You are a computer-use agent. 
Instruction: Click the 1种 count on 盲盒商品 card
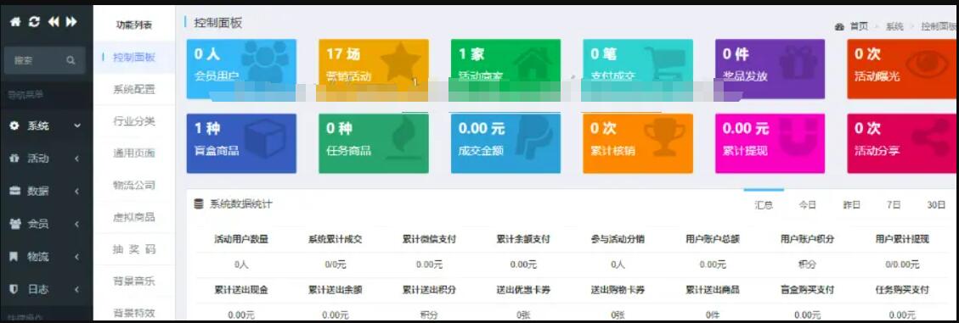click(x=207, y=129)
